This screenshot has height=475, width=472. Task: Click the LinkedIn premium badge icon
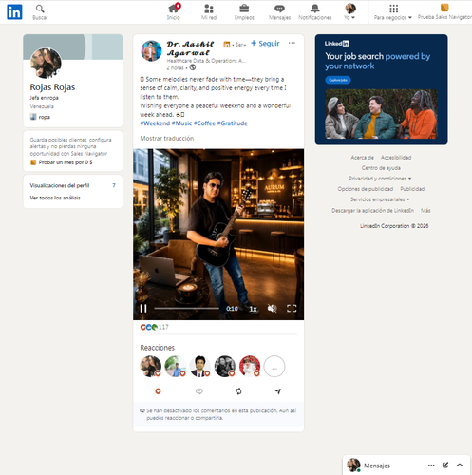(227, 45)
